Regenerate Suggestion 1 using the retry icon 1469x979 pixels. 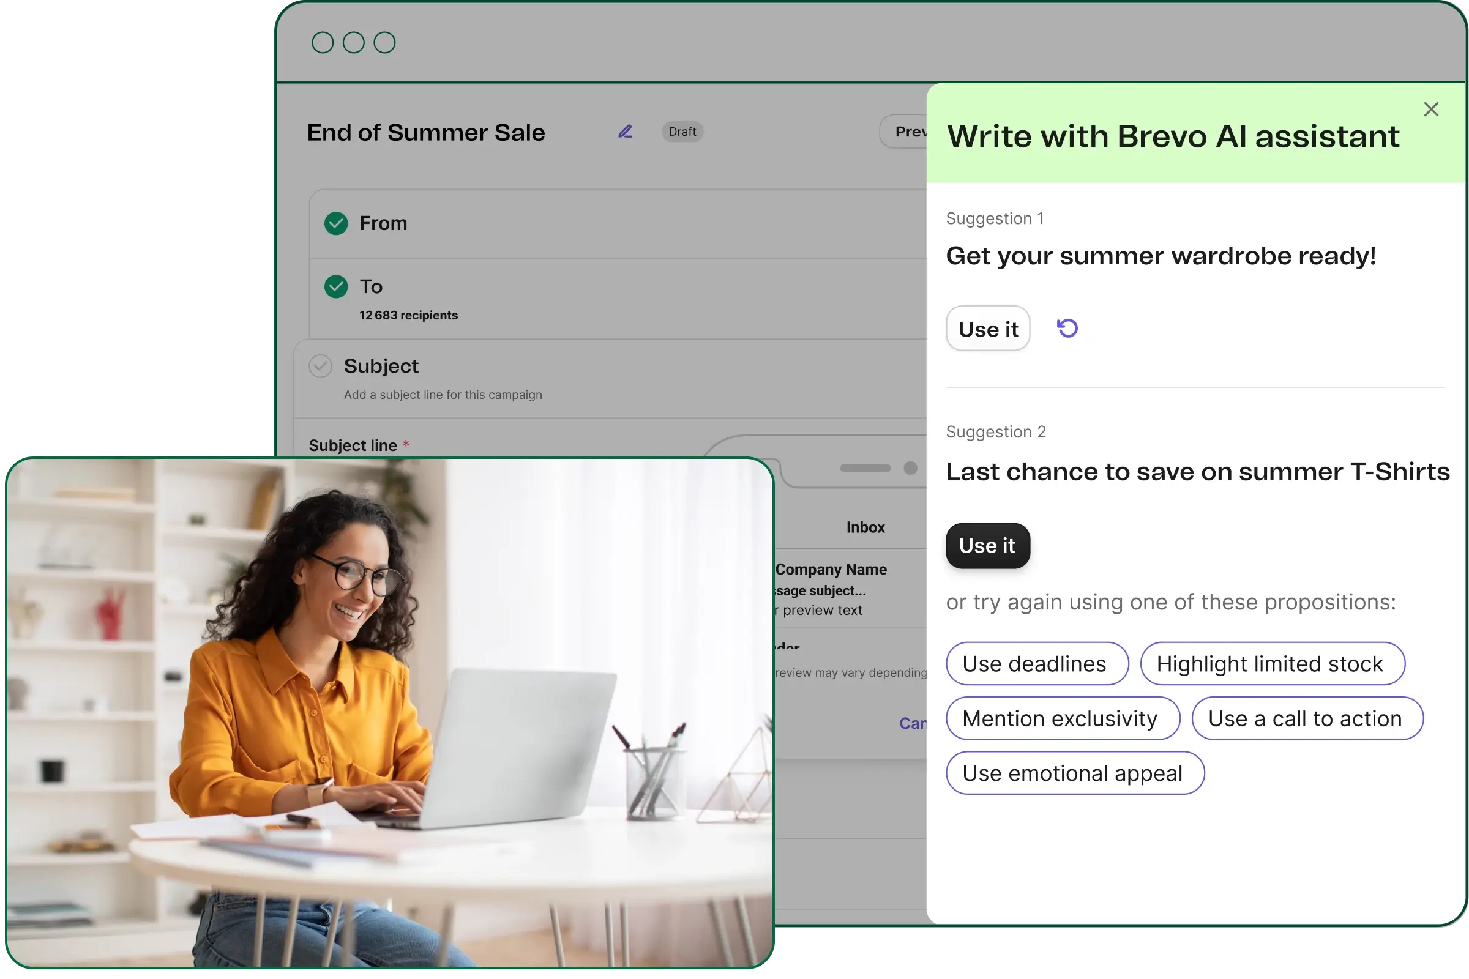[1067, 328]
